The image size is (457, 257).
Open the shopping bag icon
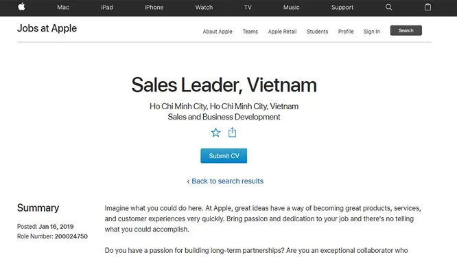pos(427,7)
